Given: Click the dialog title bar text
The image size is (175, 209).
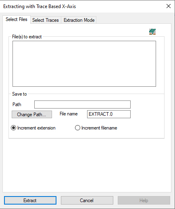Looking at the screenshot, I should pyautogui.click(x=40, y=6).
